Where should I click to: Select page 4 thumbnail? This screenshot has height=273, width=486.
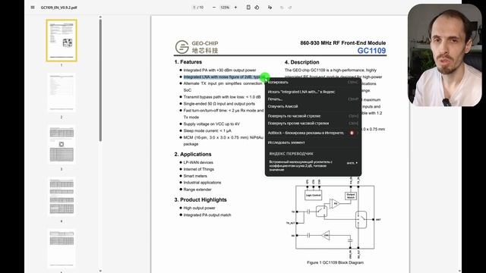[62, 196]
